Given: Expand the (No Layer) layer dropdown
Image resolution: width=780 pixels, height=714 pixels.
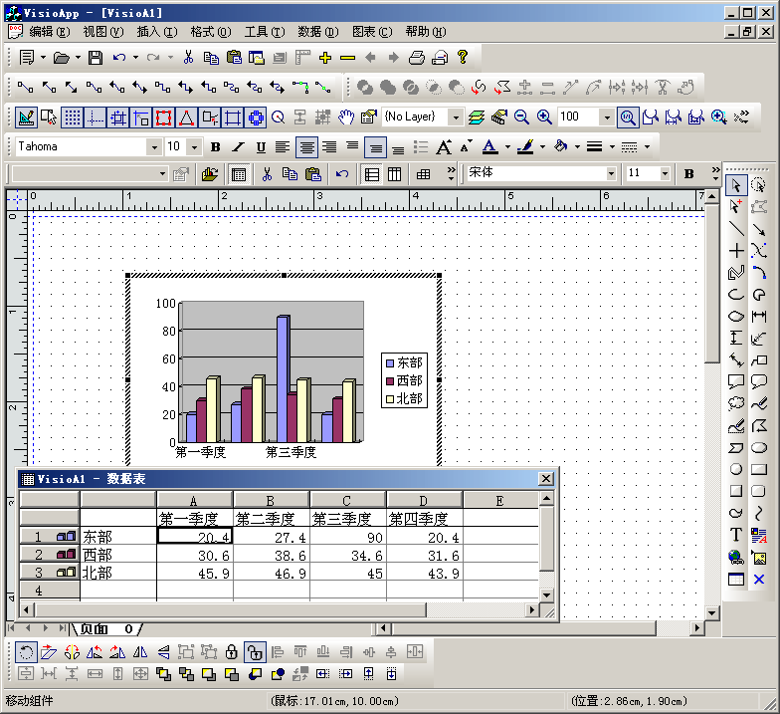Looking at the screenshot, I should coord(456,118).
